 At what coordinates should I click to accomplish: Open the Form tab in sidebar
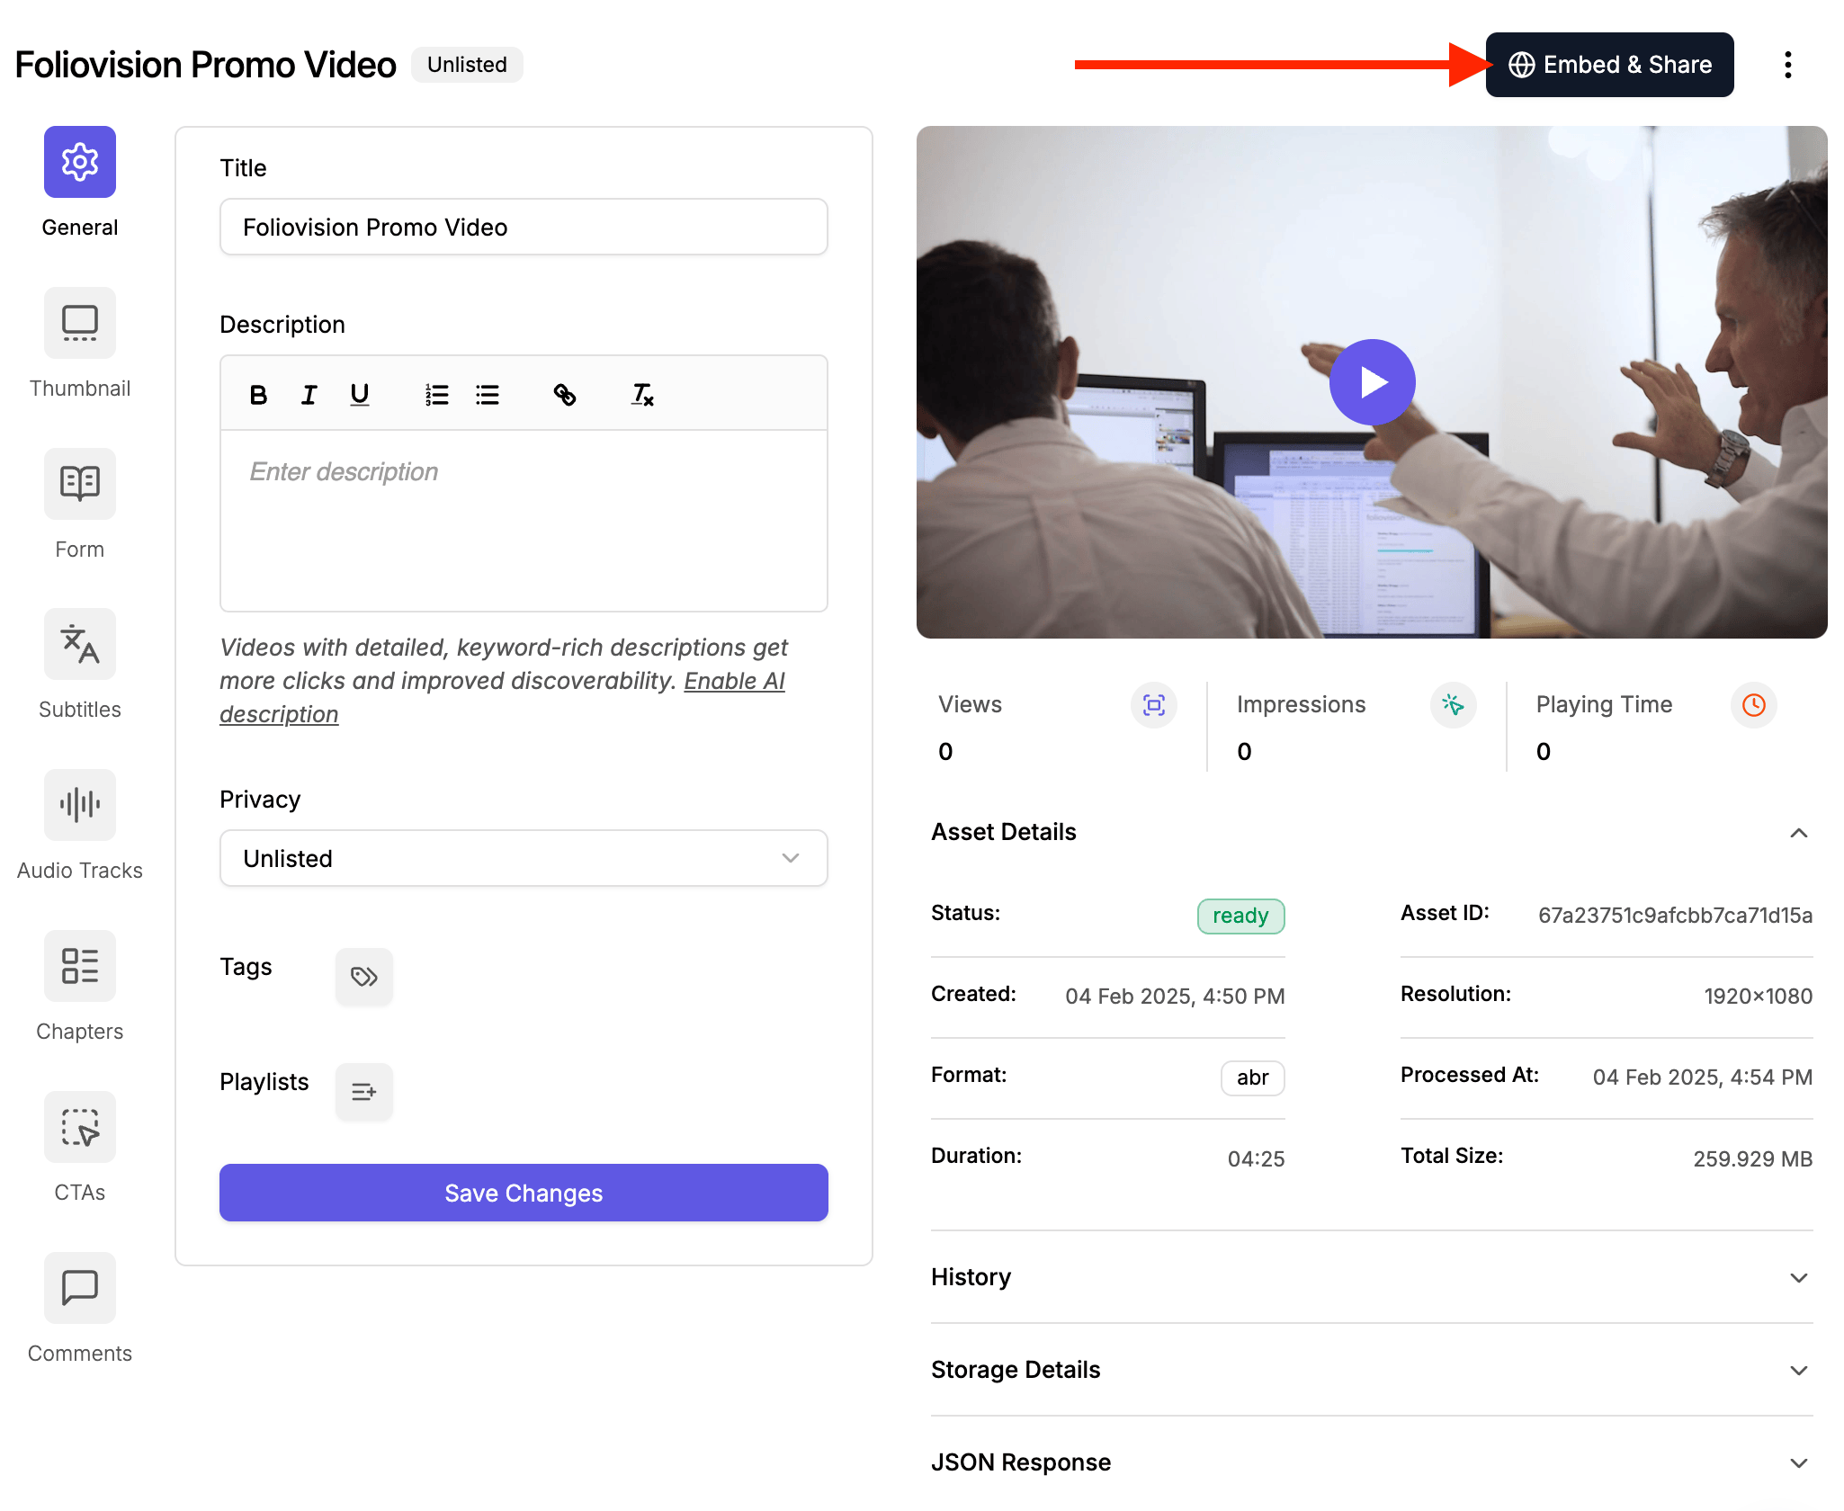pos(79,484)
